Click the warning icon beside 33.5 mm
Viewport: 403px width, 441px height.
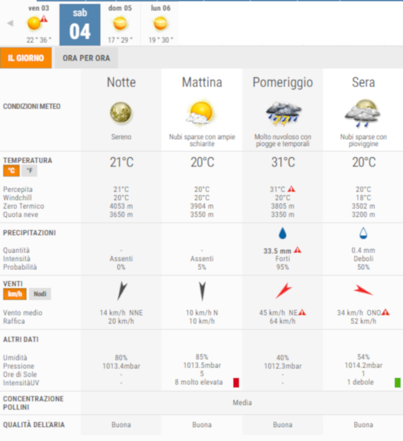tap(298, 250)
